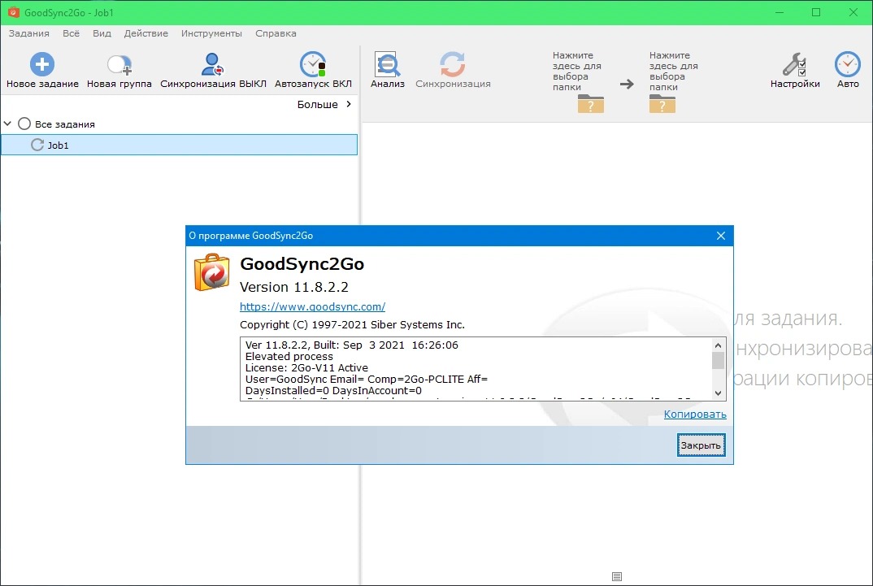This screenshot has height=586, width=873.
Task: Click the Закрыть button
Action: [701, 445]
